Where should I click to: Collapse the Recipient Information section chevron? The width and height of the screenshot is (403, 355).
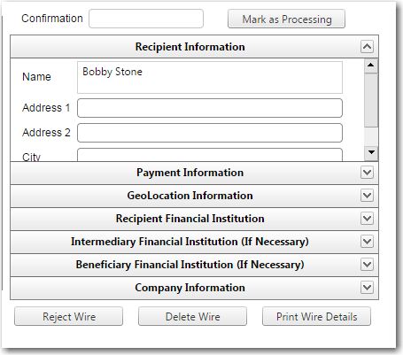coord(367,47)
